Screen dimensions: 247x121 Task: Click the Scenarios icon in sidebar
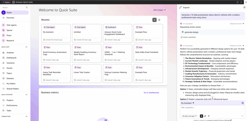click(3, 63)
